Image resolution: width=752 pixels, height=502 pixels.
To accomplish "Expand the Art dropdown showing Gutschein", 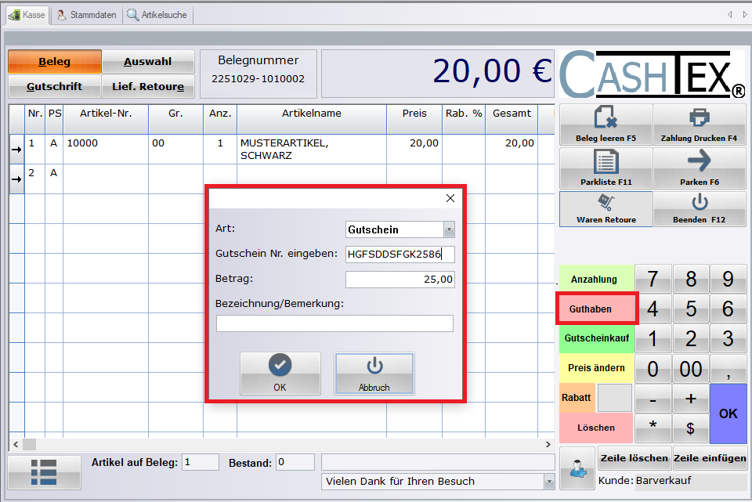I will 449,229.
